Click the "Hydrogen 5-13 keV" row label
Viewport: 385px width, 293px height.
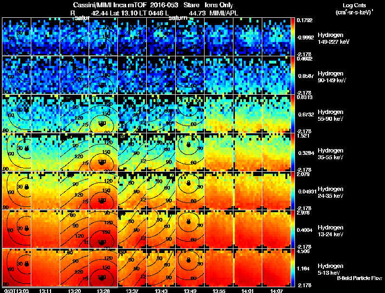[x=331, y=269]
